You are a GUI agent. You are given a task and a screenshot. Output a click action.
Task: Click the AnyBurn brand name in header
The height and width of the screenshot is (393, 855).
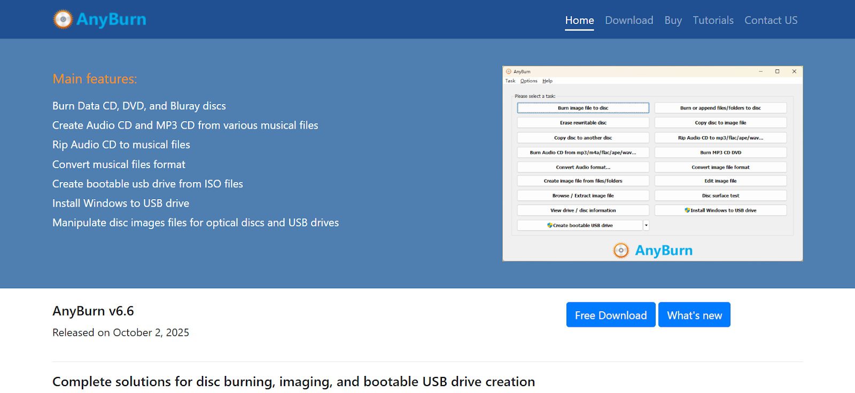click(x=111, y=20)
